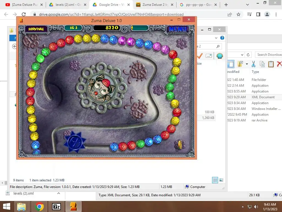Bookmark this page with star icon
Image resolution: width=282 pixels, height=212 pixels.
[238, 14]
